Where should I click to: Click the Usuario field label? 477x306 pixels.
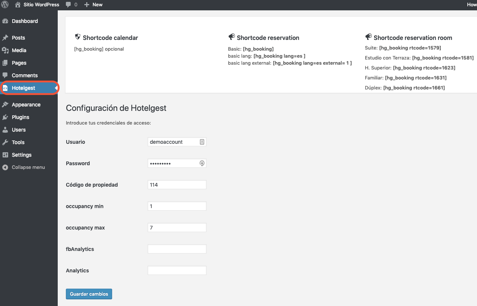(x=75, y=142)
